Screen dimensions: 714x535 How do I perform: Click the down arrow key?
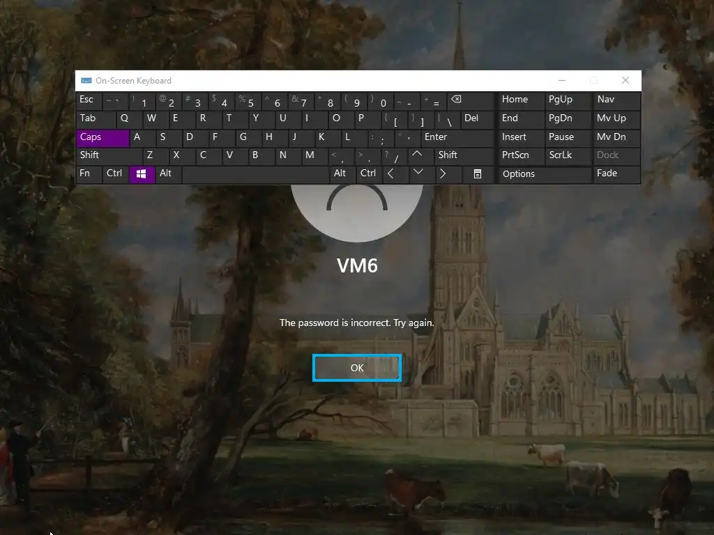coord(421,174)
